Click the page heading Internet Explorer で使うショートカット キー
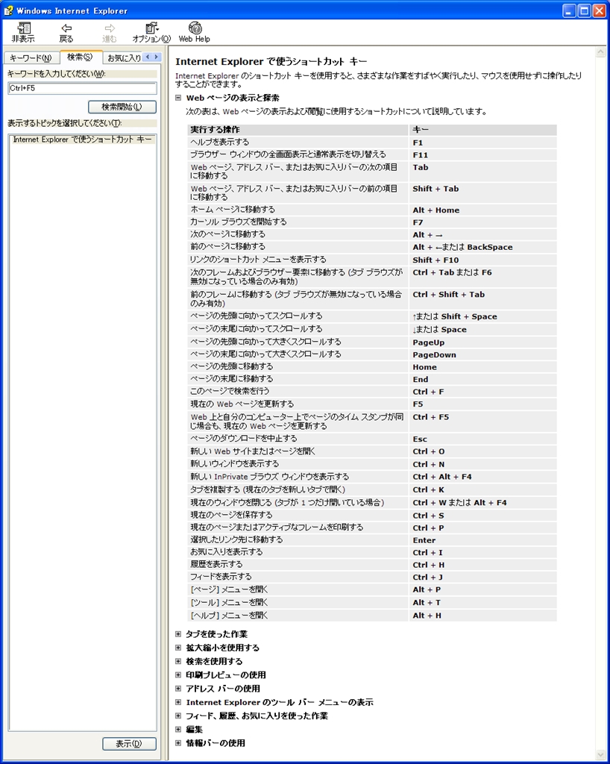This screenshot has width=610, height=764. (271, 61)
